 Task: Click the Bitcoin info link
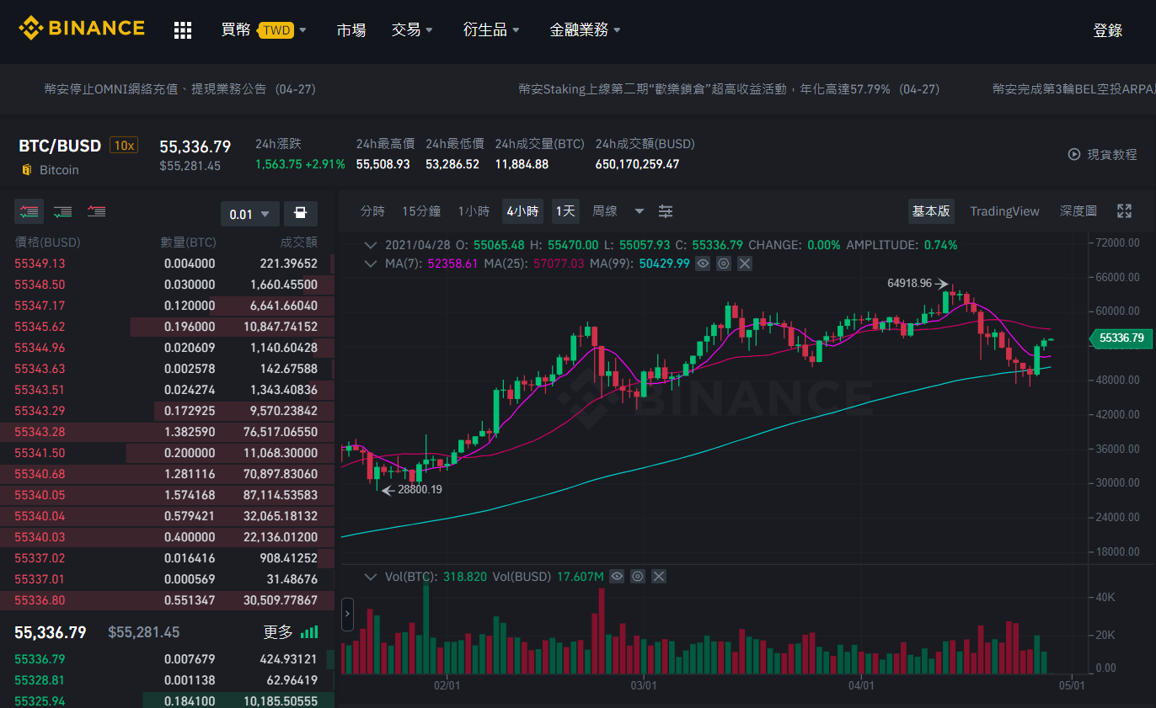pyautogui.click(x=59, y=170)
